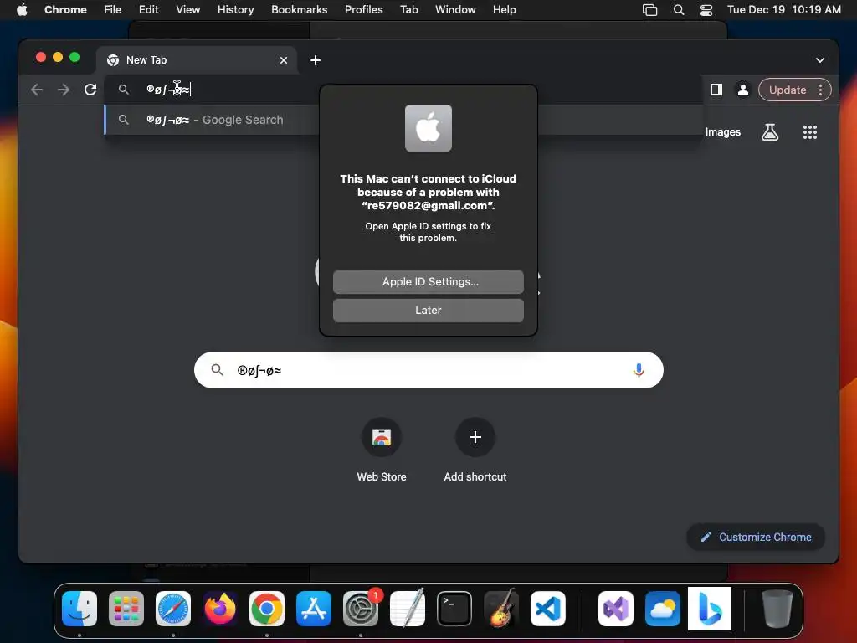The height and width of the screenshot is (643, 857).
Task: Open the Bookmarks menu
Action: [299, 10]
